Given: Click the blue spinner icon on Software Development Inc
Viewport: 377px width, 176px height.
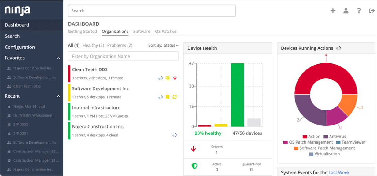Looking at the screenshot, I should (161, 97).
